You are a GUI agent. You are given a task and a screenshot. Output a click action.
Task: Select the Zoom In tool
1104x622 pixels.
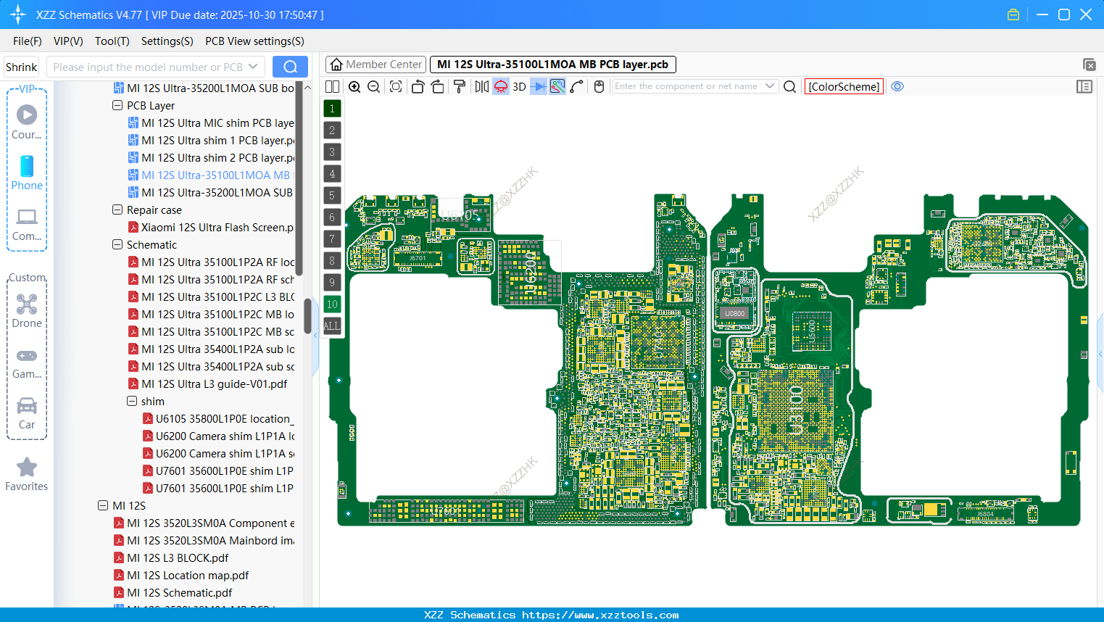coord(354,86)
